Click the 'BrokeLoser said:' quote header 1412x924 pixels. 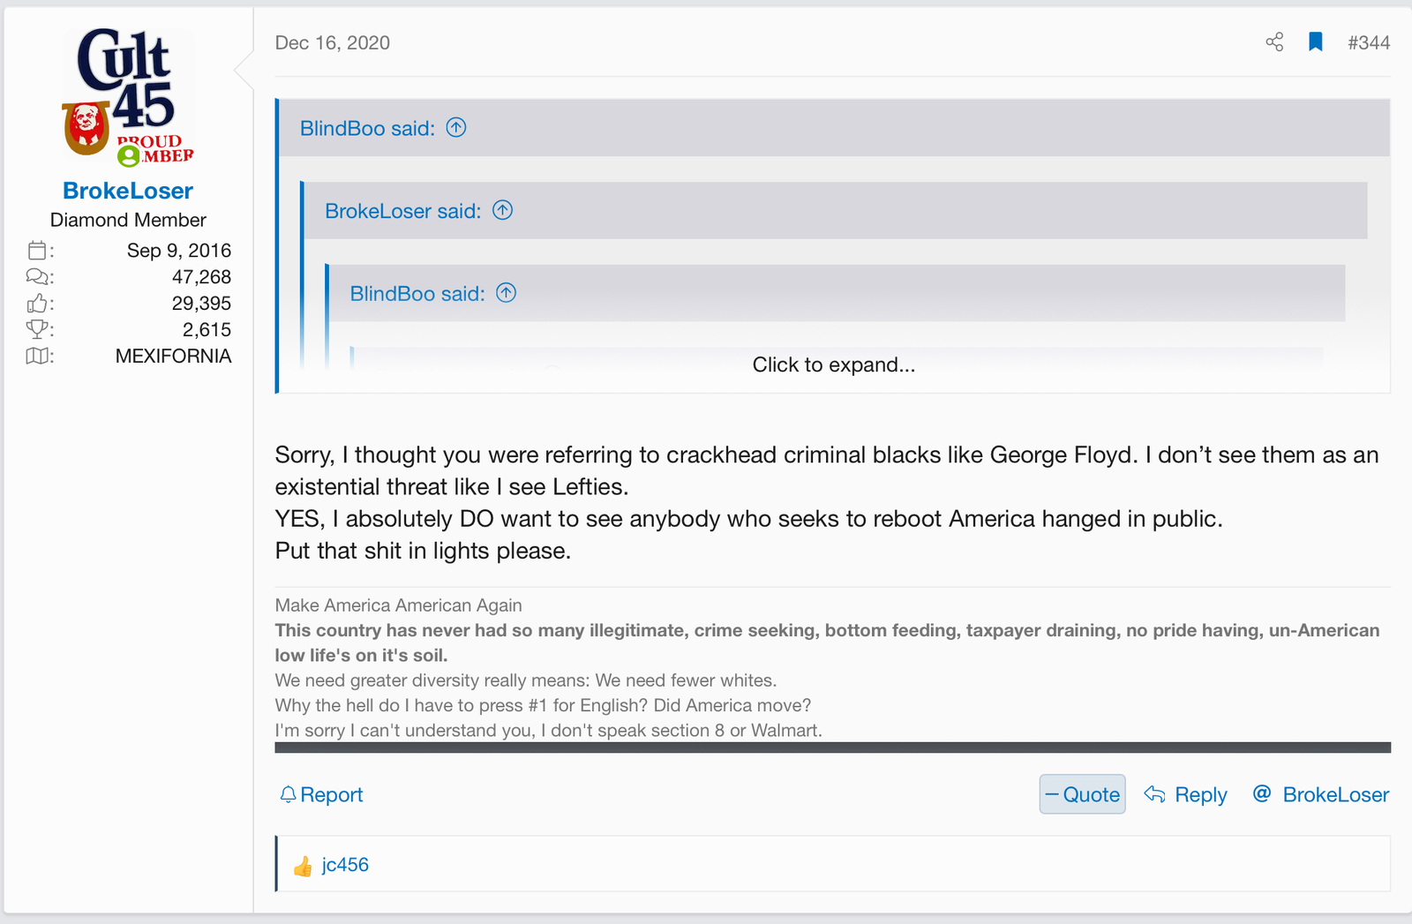tap(402, 211)
